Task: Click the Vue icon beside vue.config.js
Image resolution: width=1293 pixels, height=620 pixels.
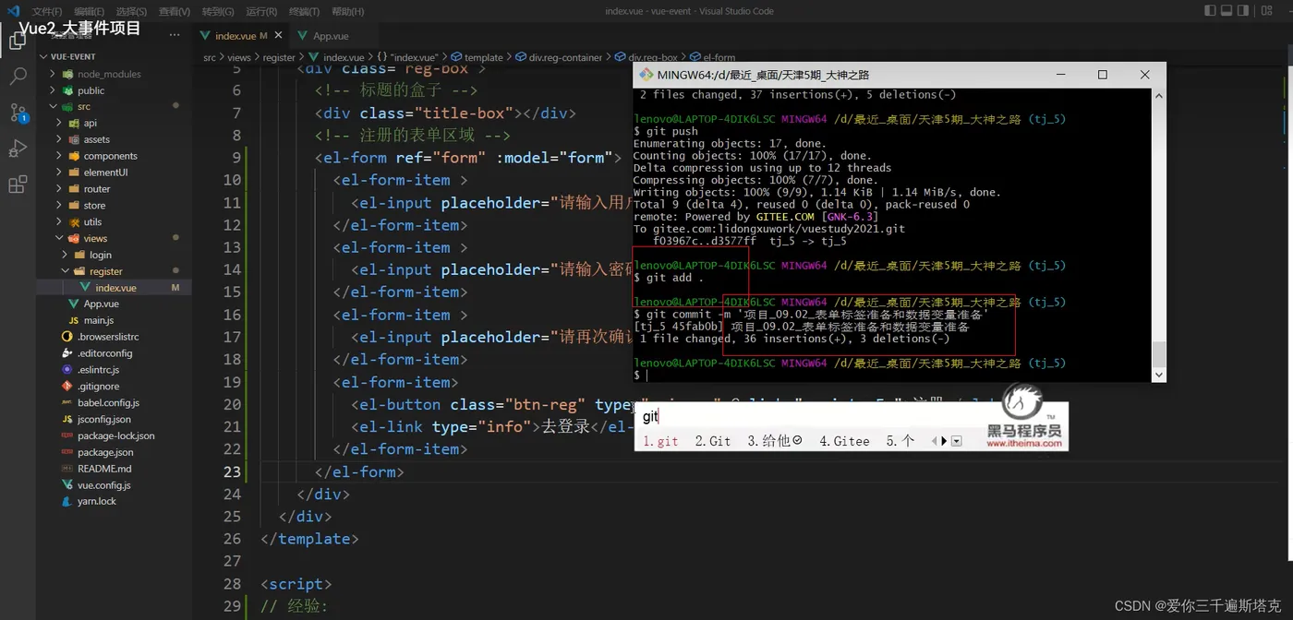Action: [66, 485]
